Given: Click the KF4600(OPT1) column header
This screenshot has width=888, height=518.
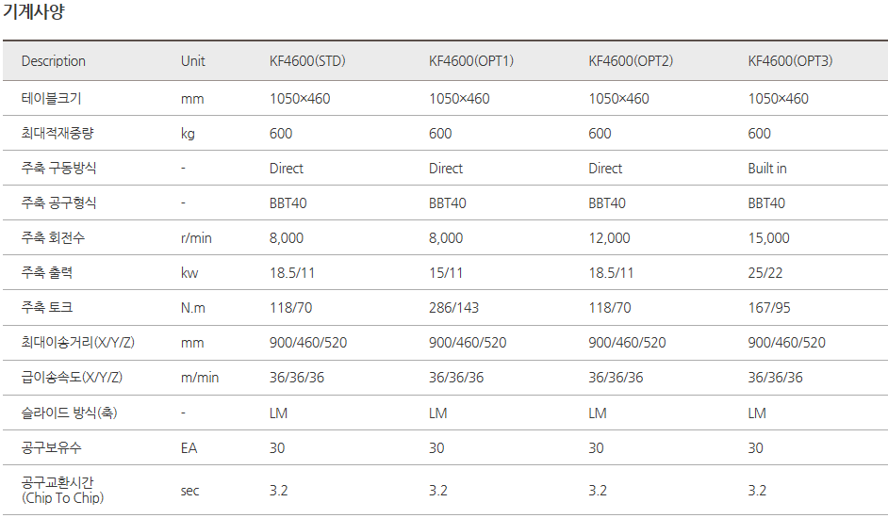Looking at the screenshot, I should pos(471,61).
